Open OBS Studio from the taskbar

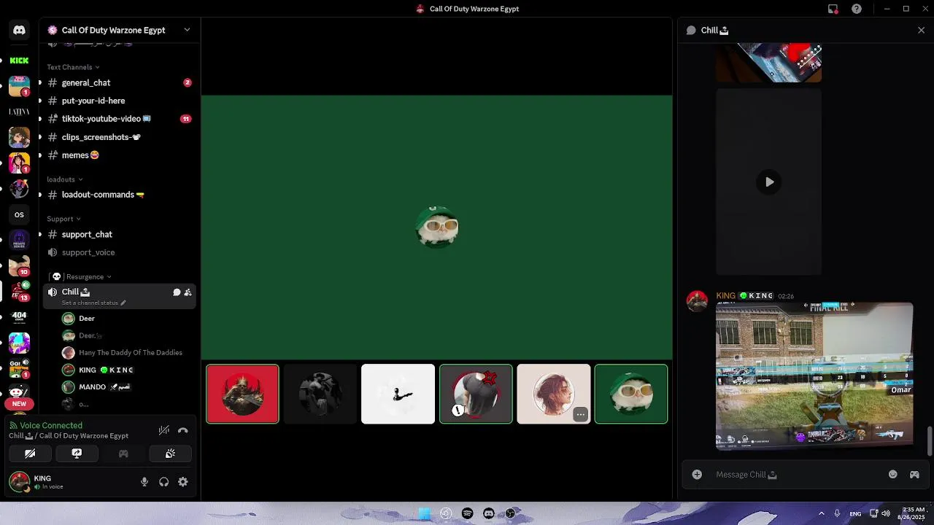(x=511, y=513)
